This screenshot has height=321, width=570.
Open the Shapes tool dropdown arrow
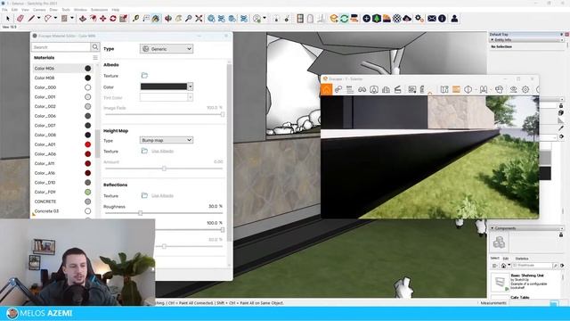(x=71, y=18)
